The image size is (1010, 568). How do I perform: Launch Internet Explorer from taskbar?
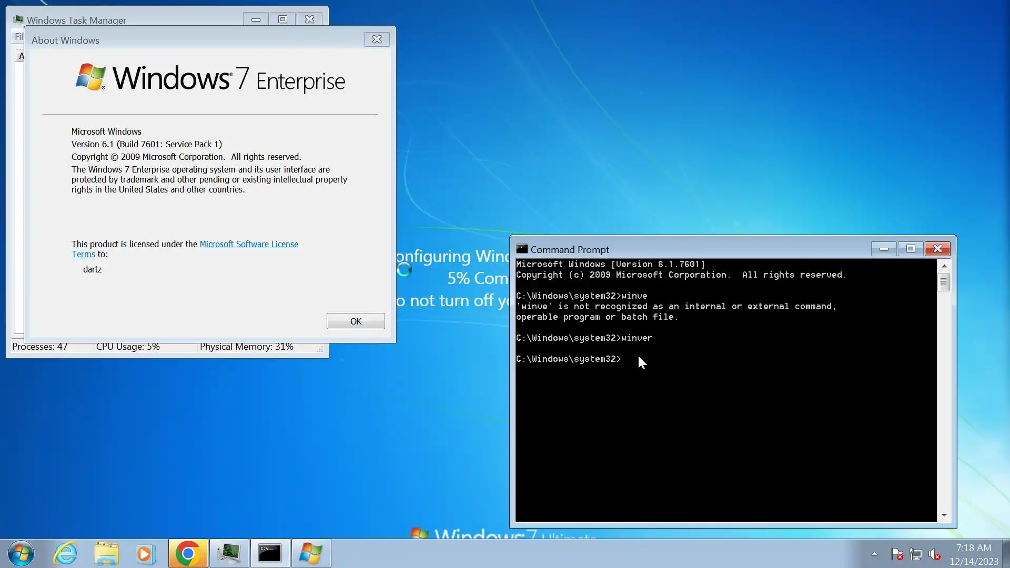[x=66, y=553]
